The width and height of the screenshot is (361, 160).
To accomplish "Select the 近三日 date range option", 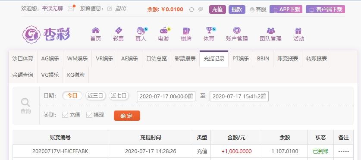I will coord(96,96).
